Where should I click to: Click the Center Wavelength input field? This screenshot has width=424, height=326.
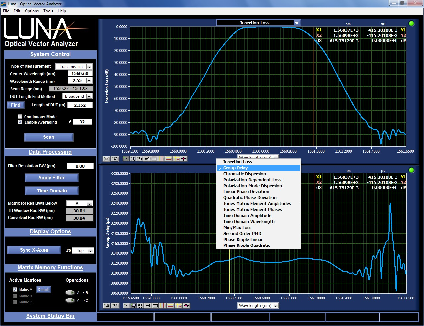click(80, 74)
